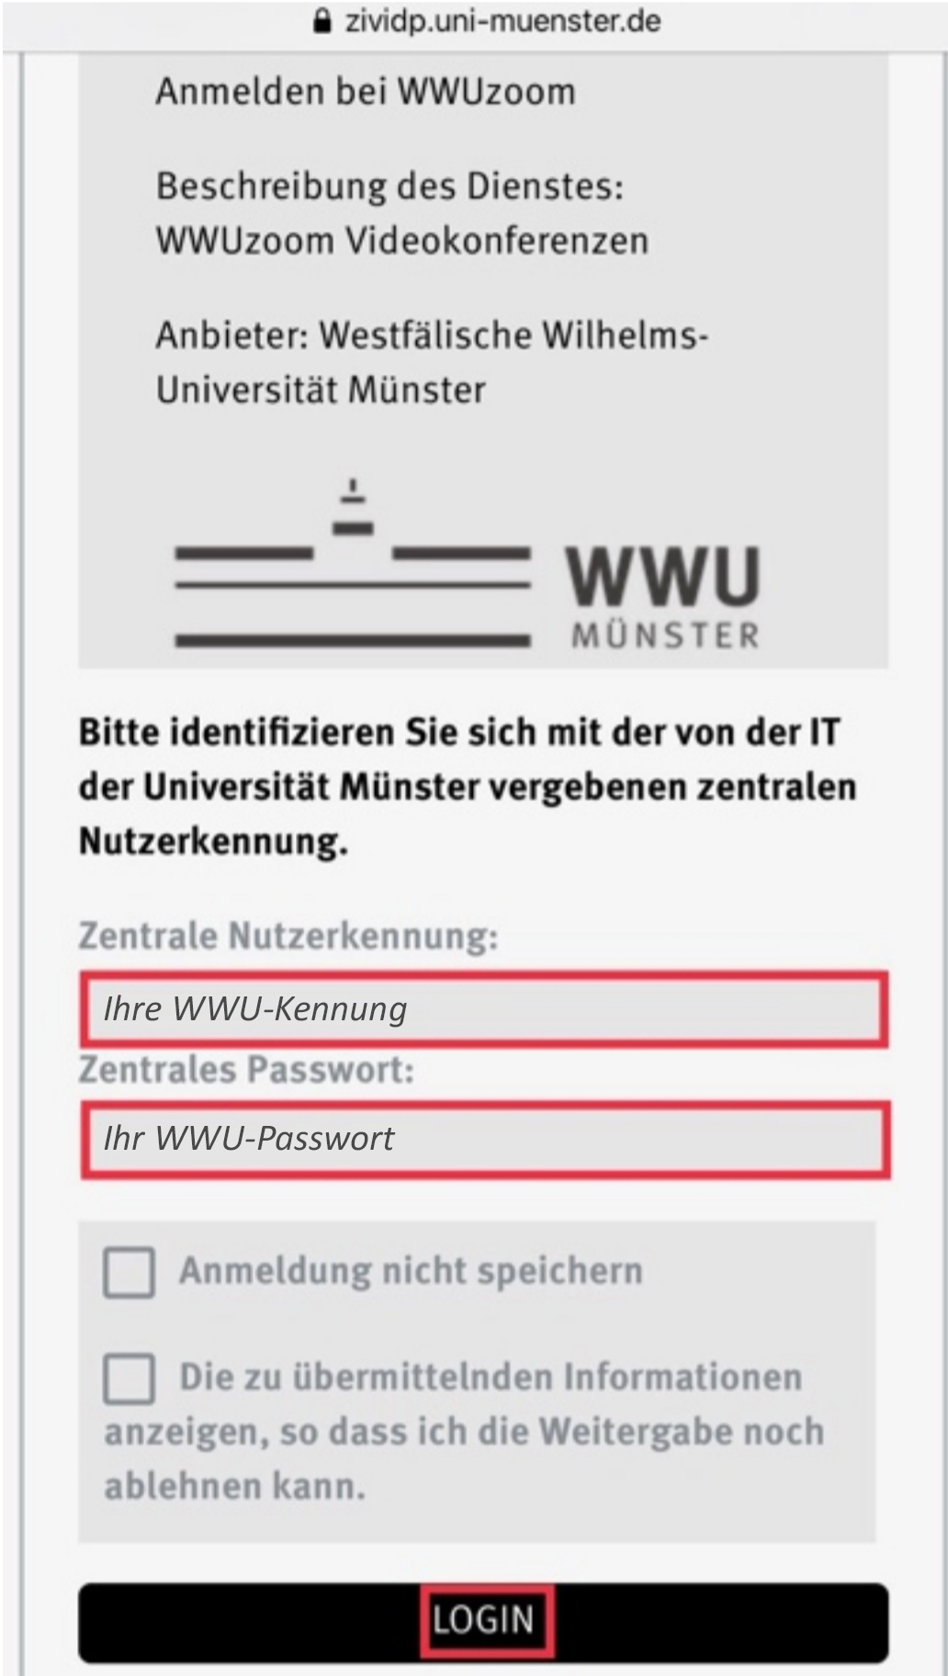Click the "Anmeldung nicht speichern" label text
Viewport: 948px width, 1676px height.
[x=411, y=1271]
